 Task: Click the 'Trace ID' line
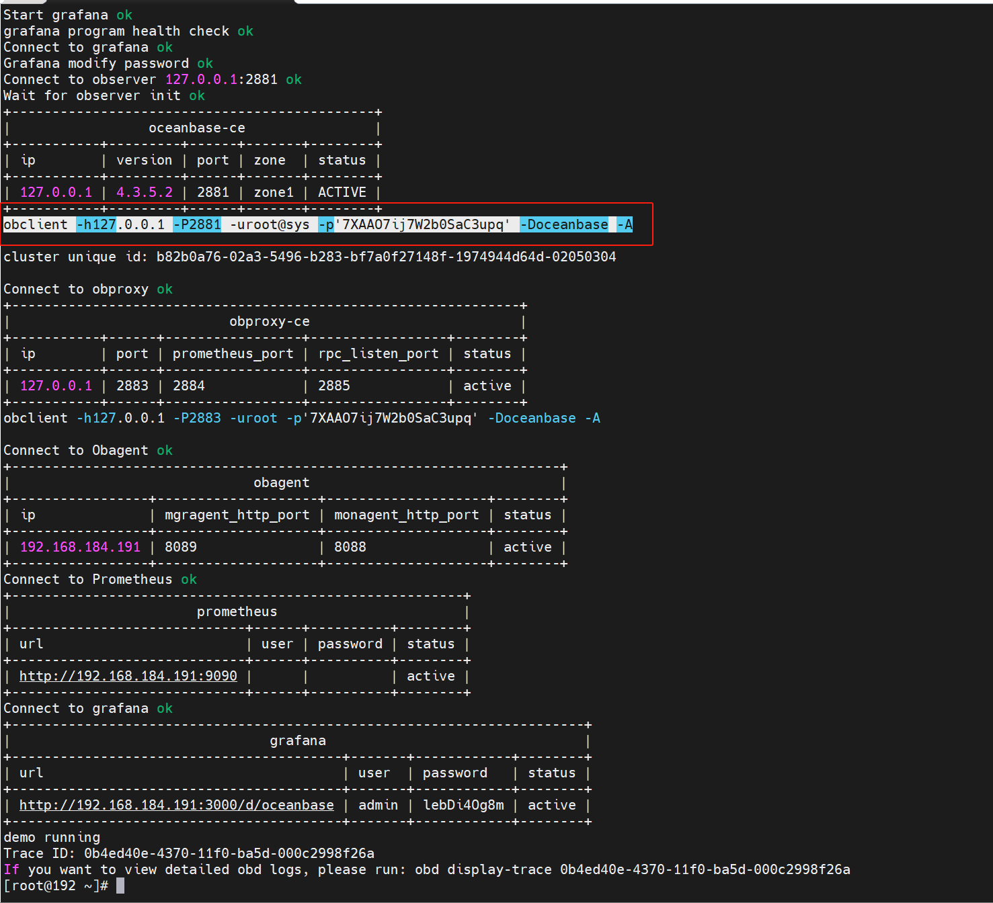coord(189,853)
